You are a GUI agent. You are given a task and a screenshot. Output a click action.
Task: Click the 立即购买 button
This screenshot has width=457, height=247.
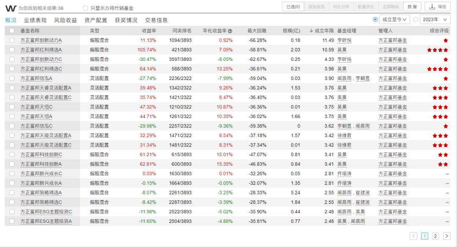(391, 7)
